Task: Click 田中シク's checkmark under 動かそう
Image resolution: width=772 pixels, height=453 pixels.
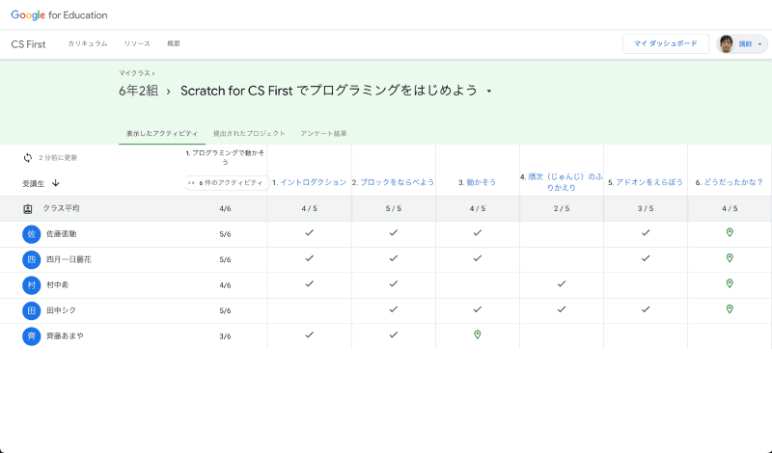Action: click(x=477, y=309)
